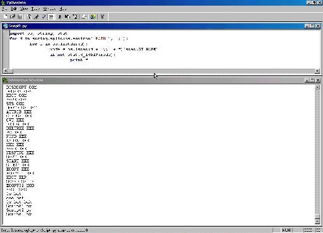Check the script with the checkmark icon
This screenshot has height=233, width=323.
click(x=44, y=16)
